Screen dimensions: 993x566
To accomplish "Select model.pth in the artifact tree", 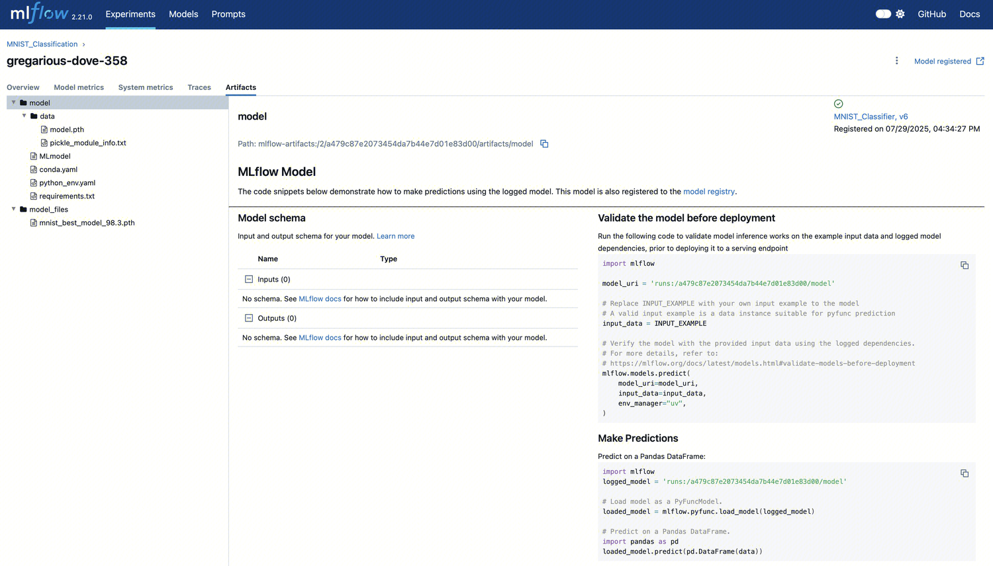I will pos(67,130).
